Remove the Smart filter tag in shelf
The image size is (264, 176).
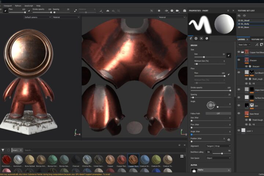tap(21, 150)
